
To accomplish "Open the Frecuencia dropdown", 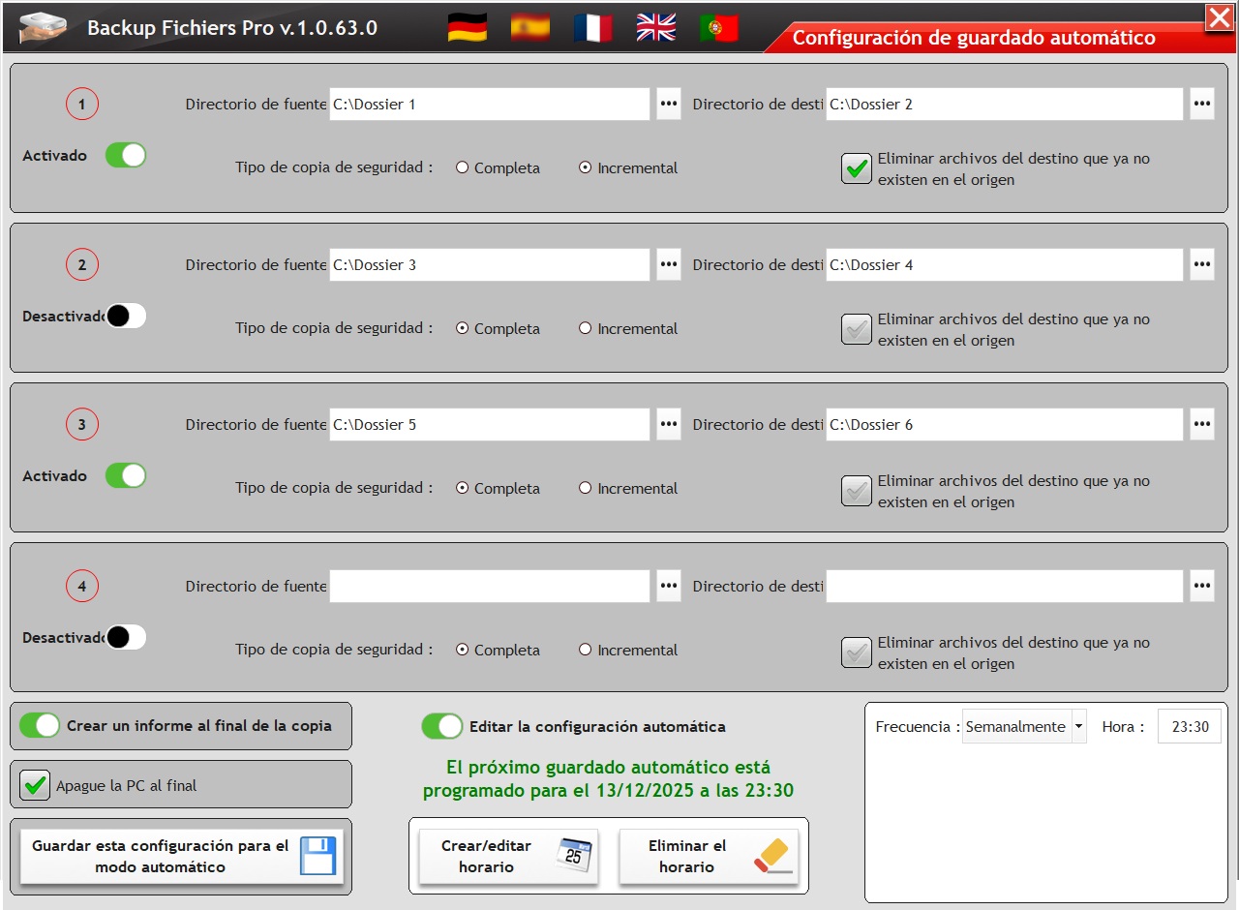I will 1078,726.
